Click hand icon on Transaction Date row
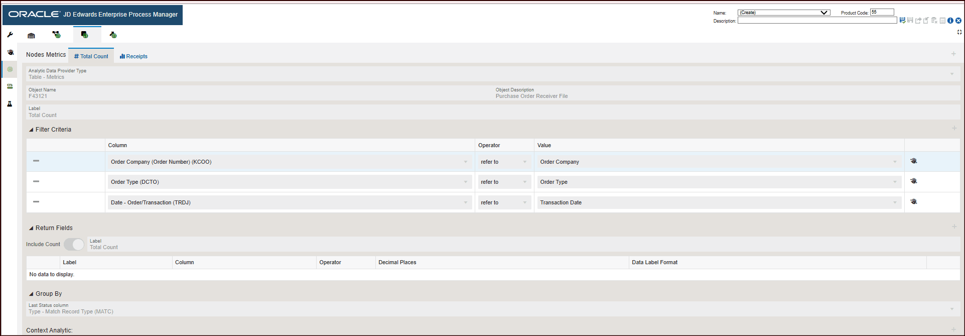Viewport: 965px width, 336px height. [914, 201]
